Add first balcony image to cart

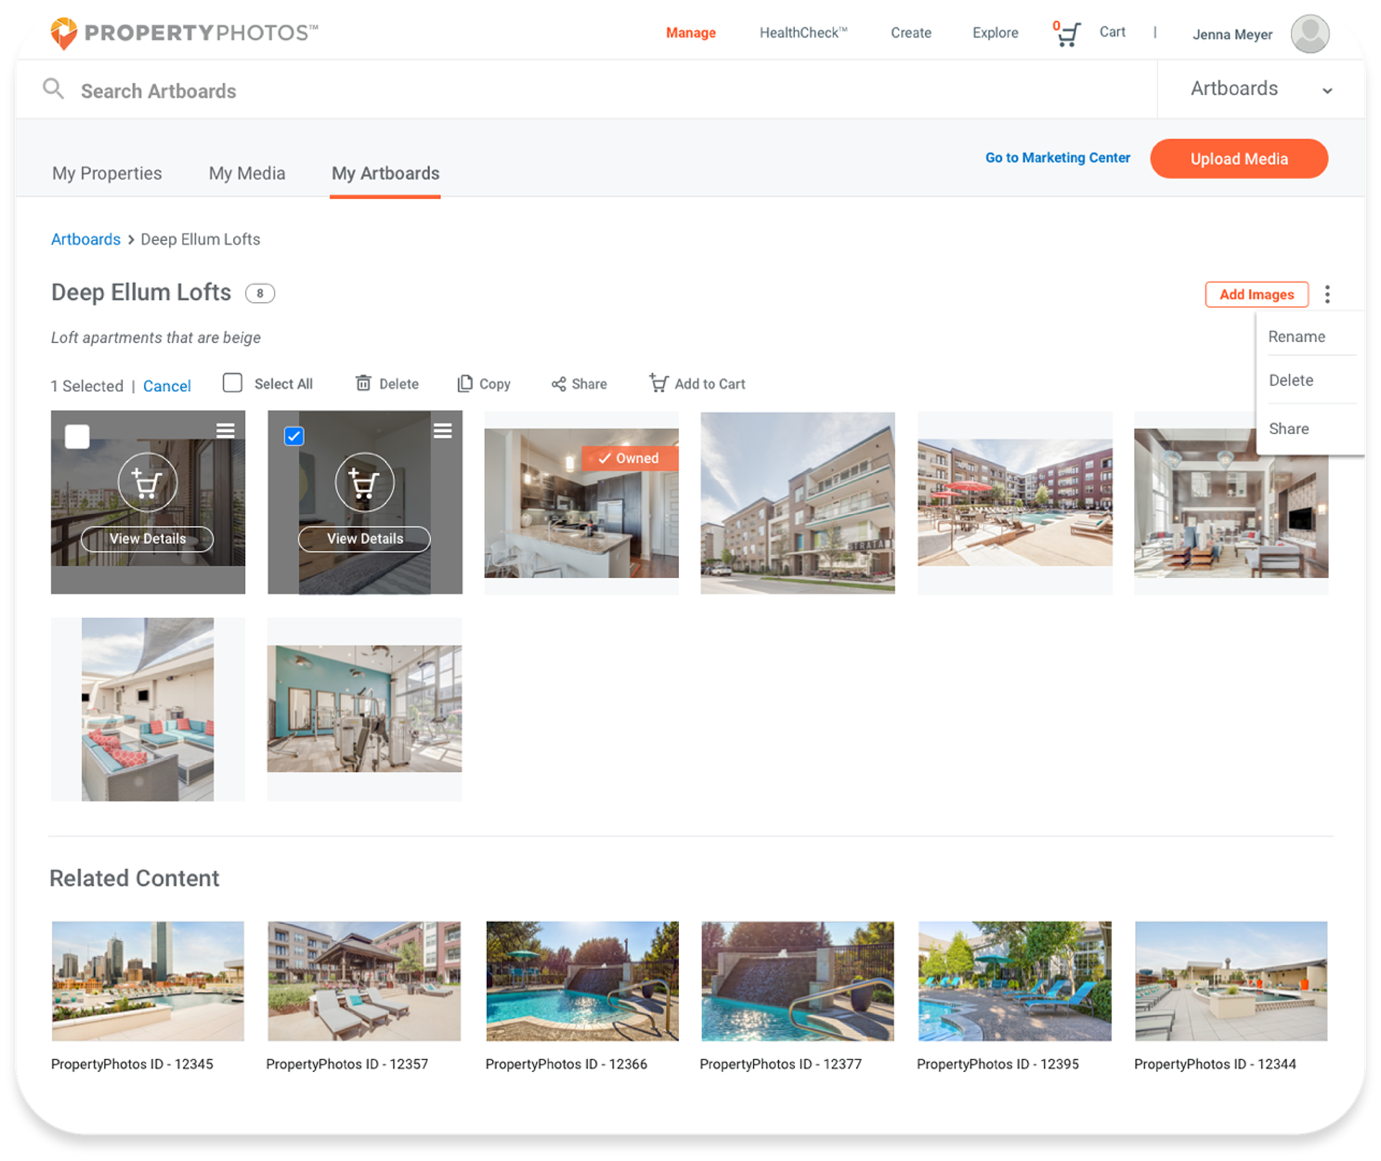[x=147, y=482]
